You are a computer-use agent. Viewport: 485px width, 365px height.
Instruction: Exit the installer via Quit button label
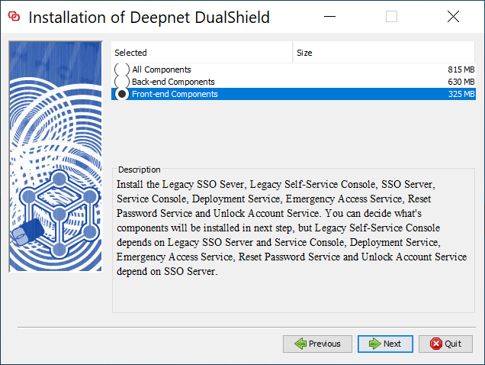453,344
